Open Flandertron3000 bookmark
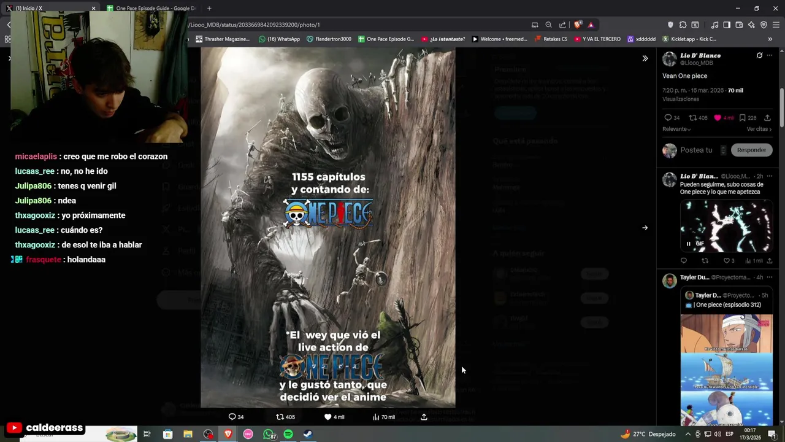Viewport: 785px width, 442px height. pos(329,39)
